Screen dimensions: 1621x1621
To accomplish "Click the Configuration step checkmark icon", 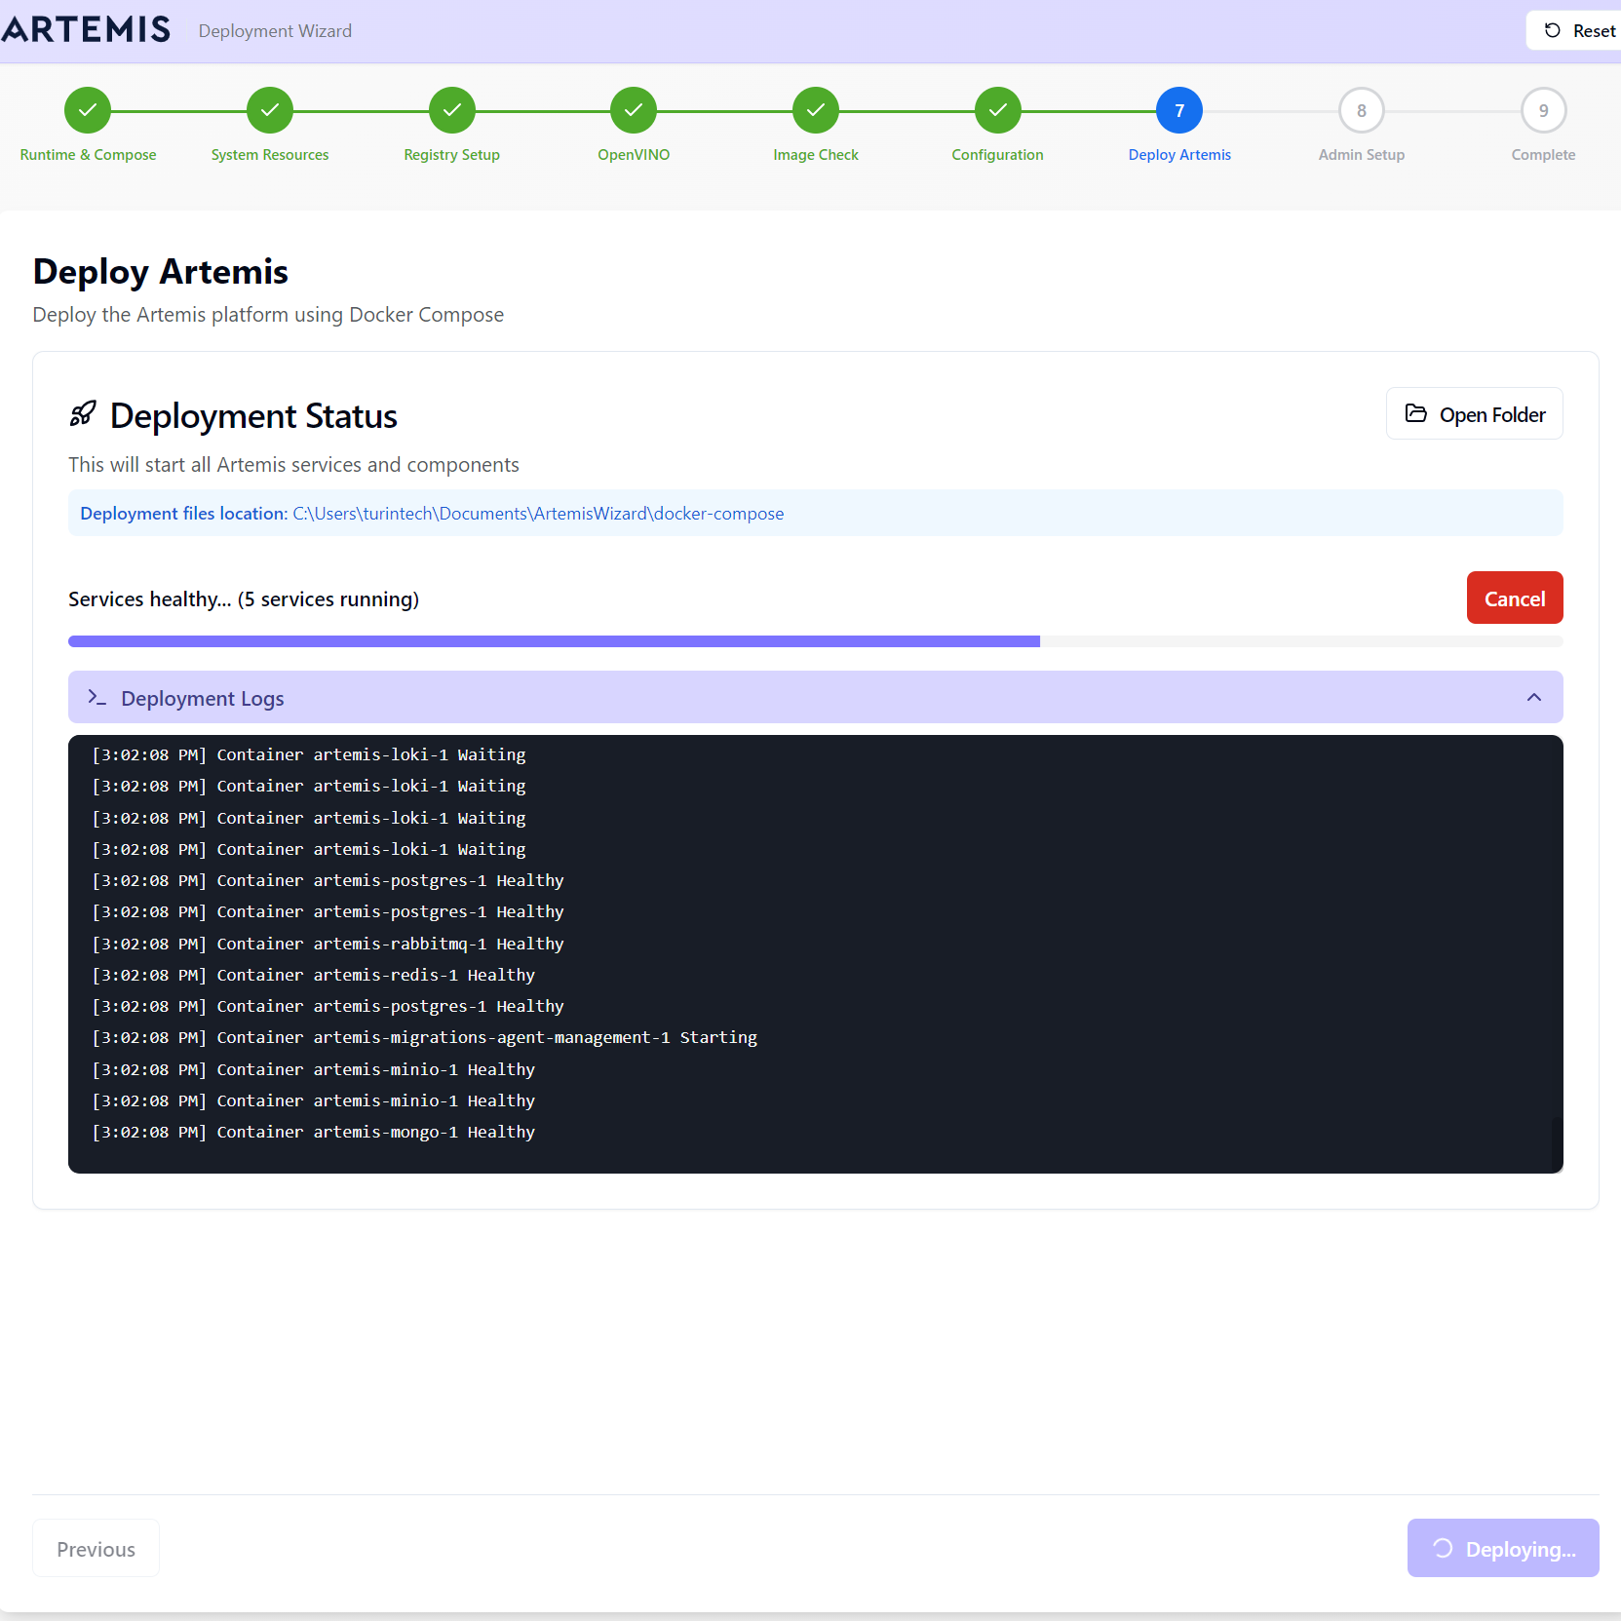I will (x=998, y=110).
